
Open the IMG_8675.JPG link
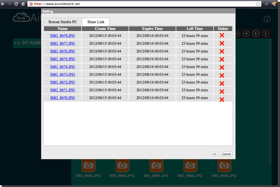pyautogui.click(x=62, y=59)
